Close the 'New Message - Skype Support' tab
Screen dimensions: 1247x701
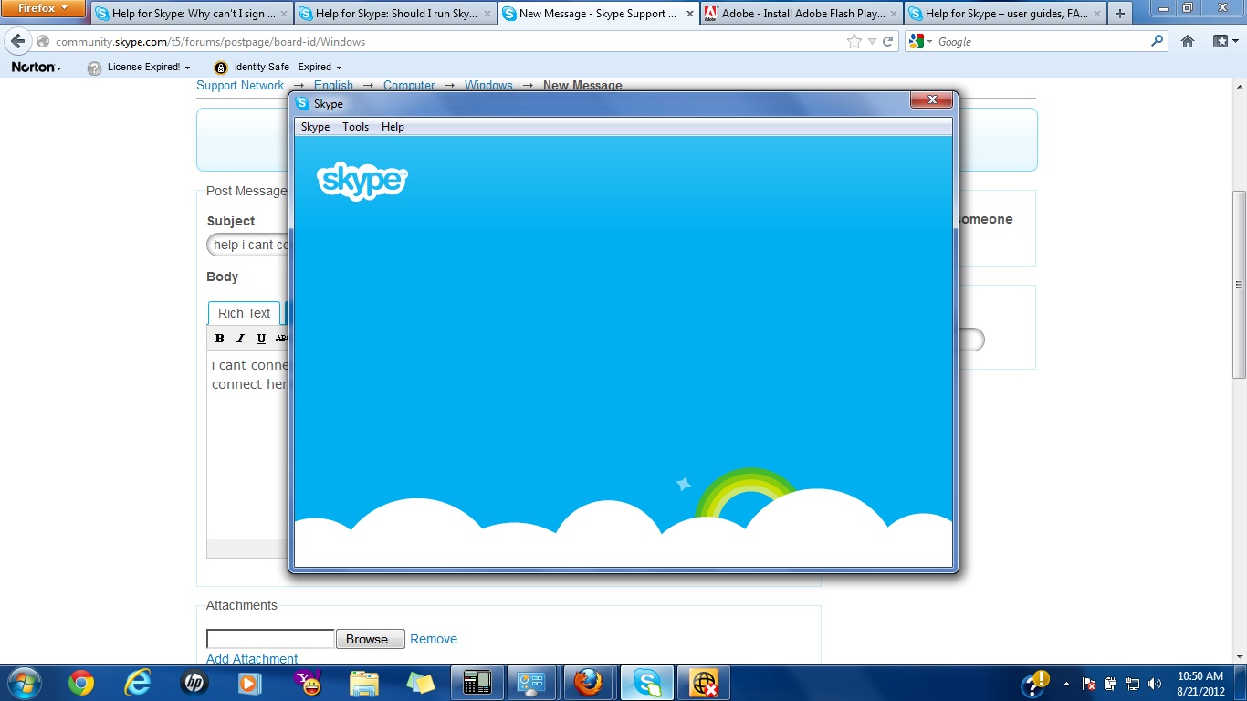pyautogui.click(x=690, y=14)
